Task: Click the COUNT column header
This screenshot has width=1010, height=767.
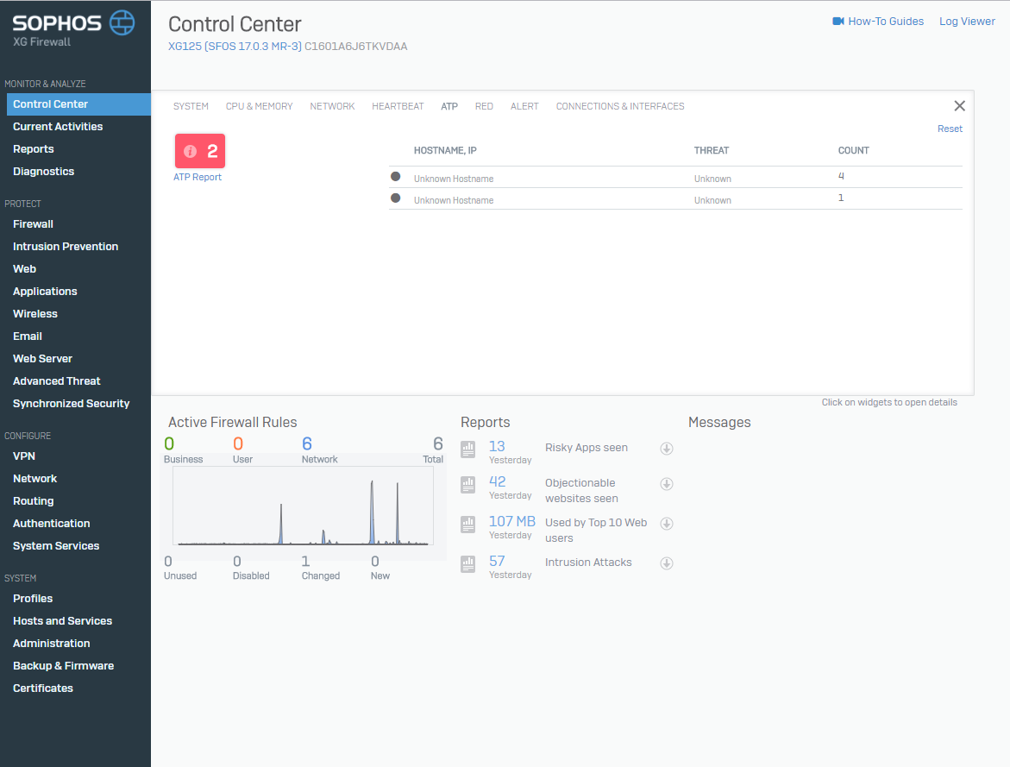Action: (854, 150)
